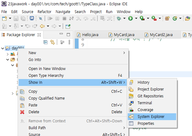This screenshot has height=136, width=192.
Task: Open the Forward history dropdown arrow
Action: click(60, 26)
